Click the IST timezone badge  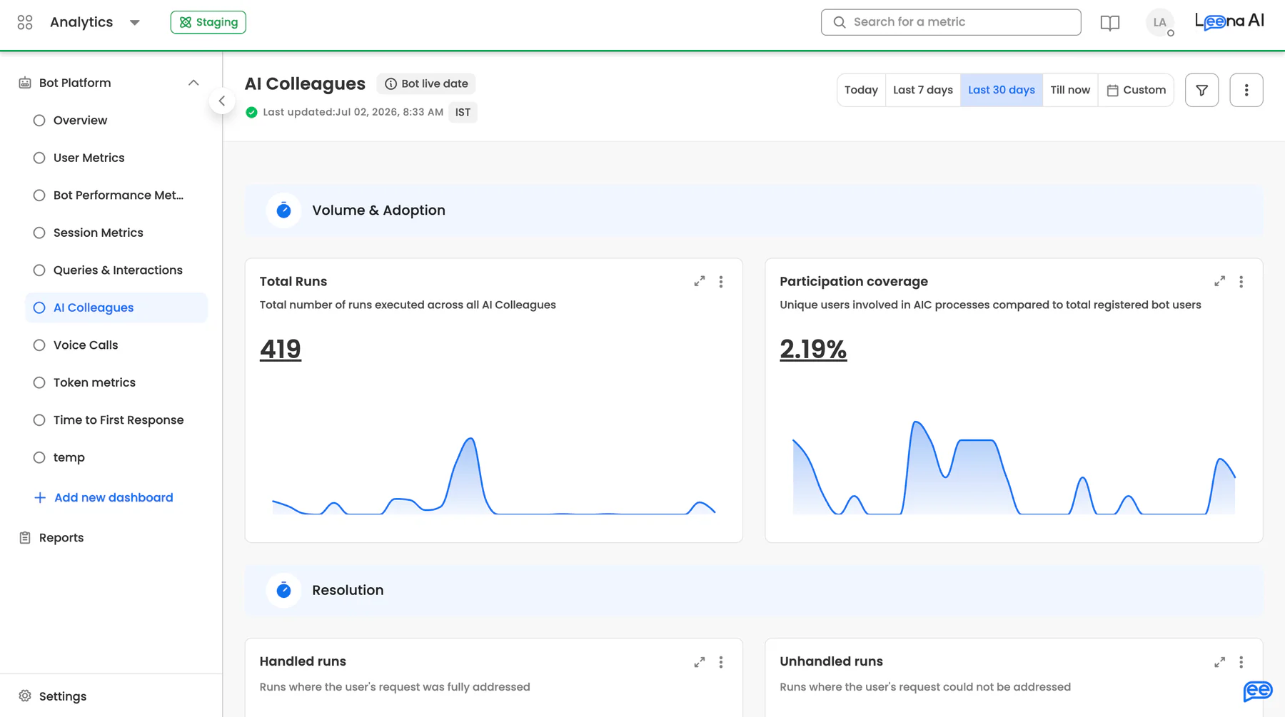tap(463, 112)
